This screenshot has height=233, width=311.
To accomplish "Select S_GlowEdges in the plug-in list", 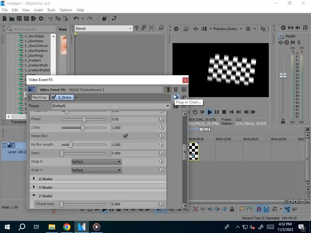I will (34, 36).
